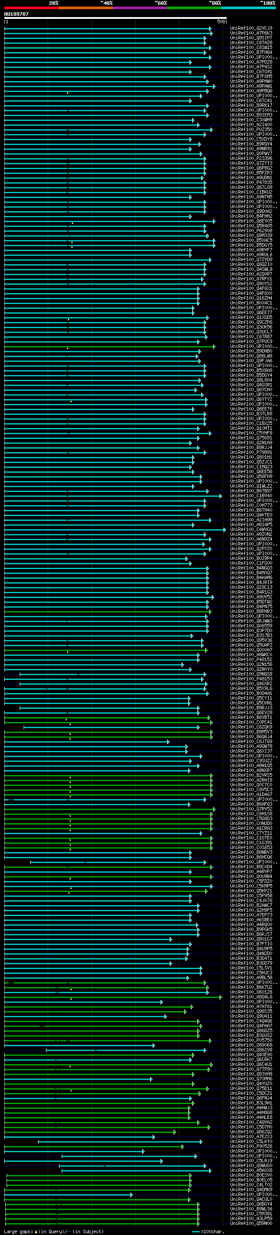Screen dimensions: 280x1235
Task: Click hit label UniRef100_P02350
Action: click(251, 129)
